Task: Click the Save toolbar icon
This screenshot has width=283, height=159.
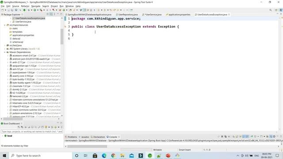Action: (x=8, y=10)
